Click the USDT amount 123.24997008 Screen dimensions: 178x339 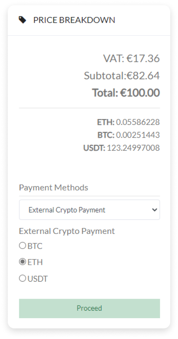(133, 148)
